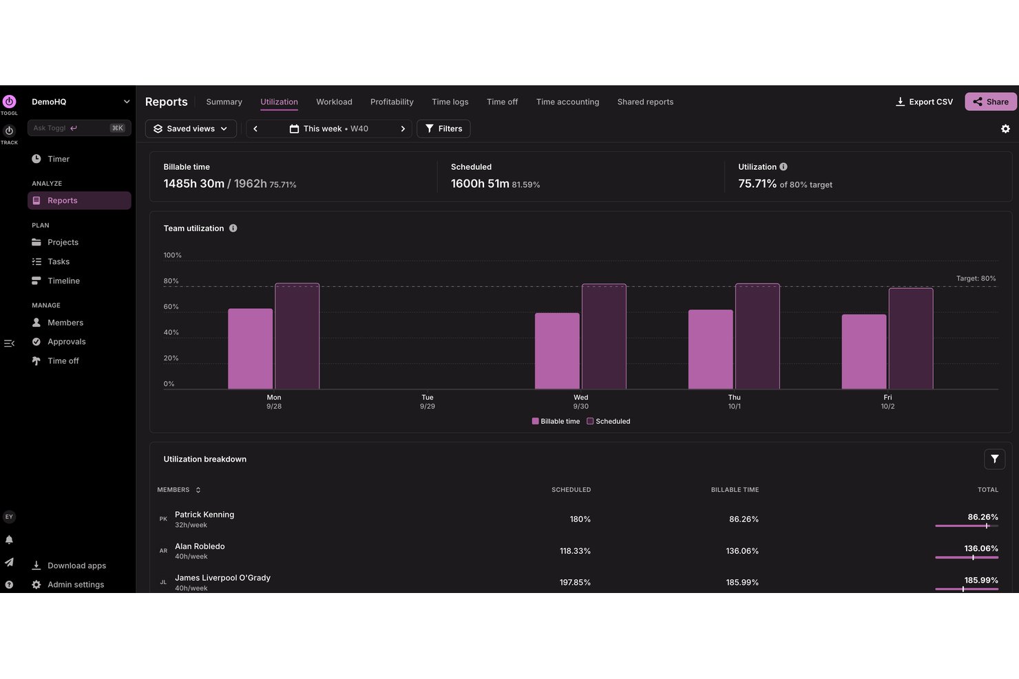This screenshot has height=679, width=1019.
Task: Go to the previous week
Action: pos(255,129)
